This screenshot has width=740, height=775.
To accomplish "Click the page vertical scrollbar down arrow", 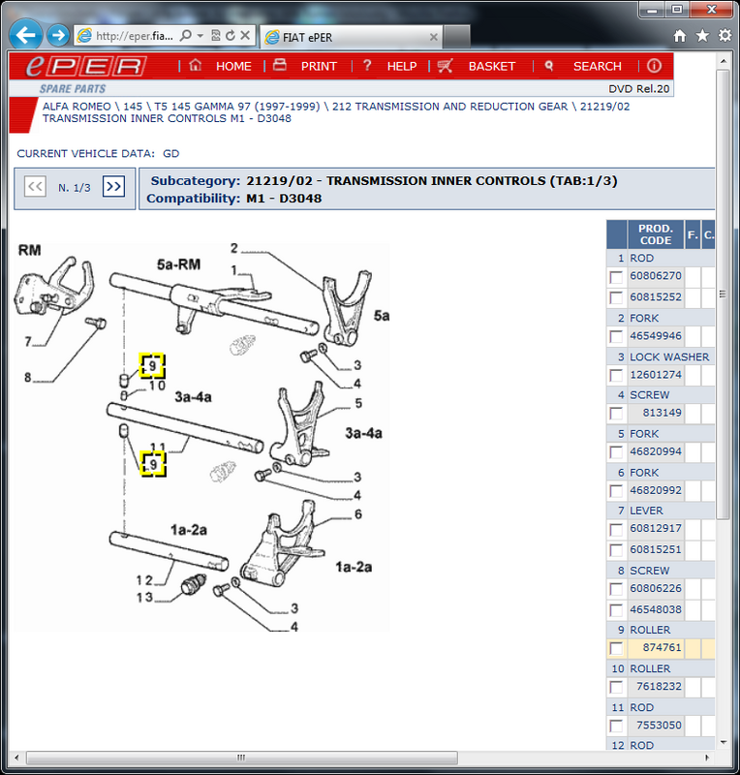I will 724,742.
